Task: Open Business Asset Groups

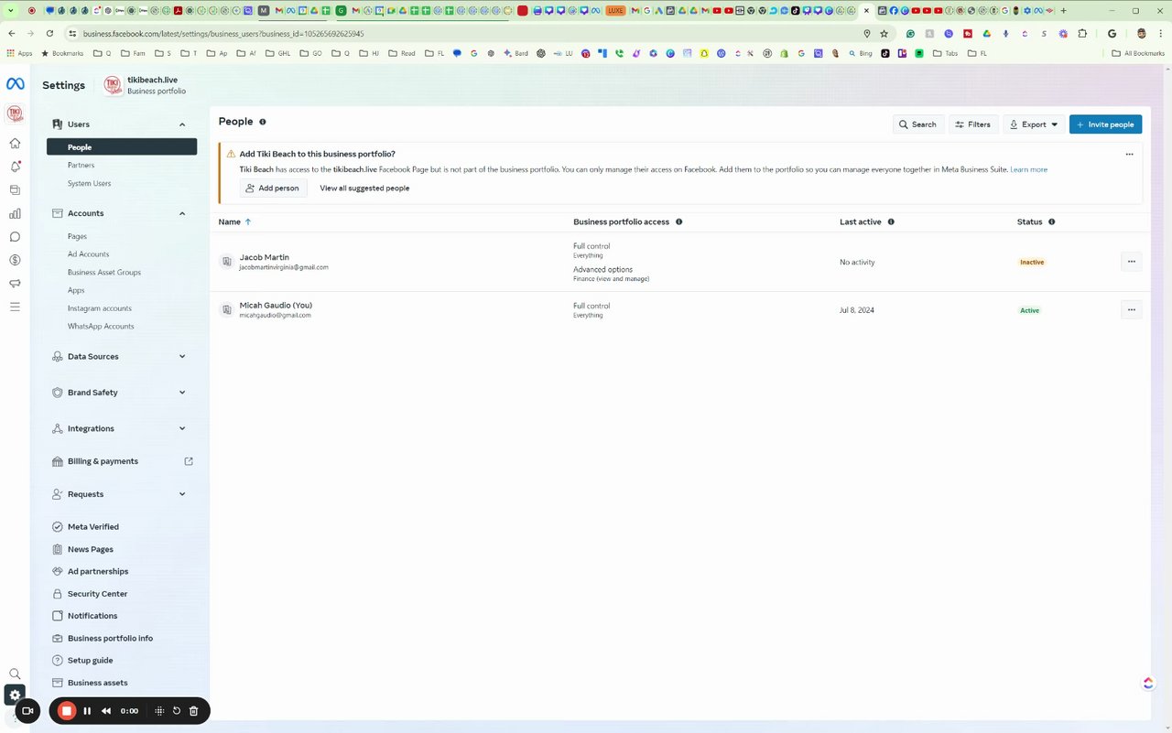Action: [x=104, y=273]
